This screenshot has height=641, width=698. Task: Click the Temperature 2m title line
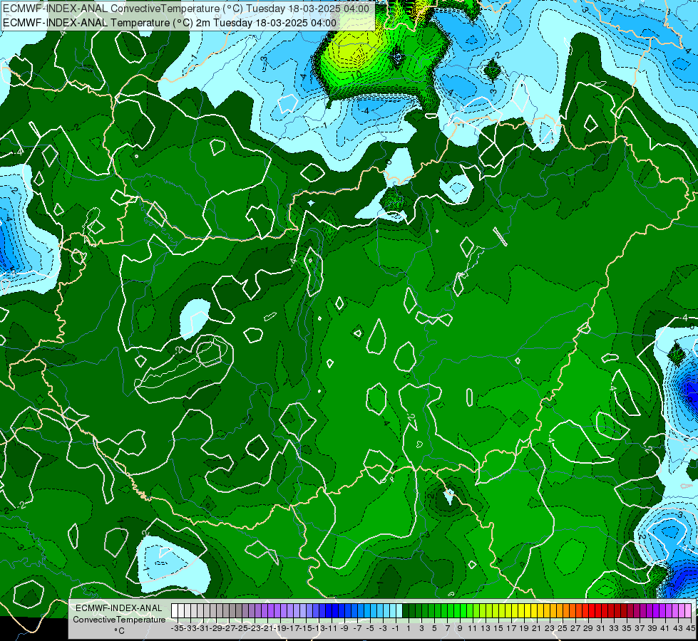tap(170, 23)
